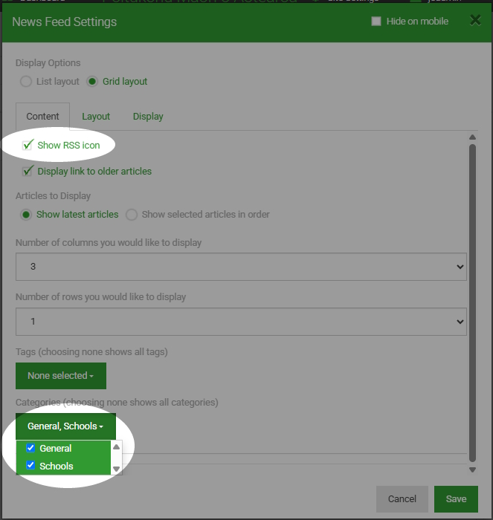Click category list scroll down arrow

(116, 469)
